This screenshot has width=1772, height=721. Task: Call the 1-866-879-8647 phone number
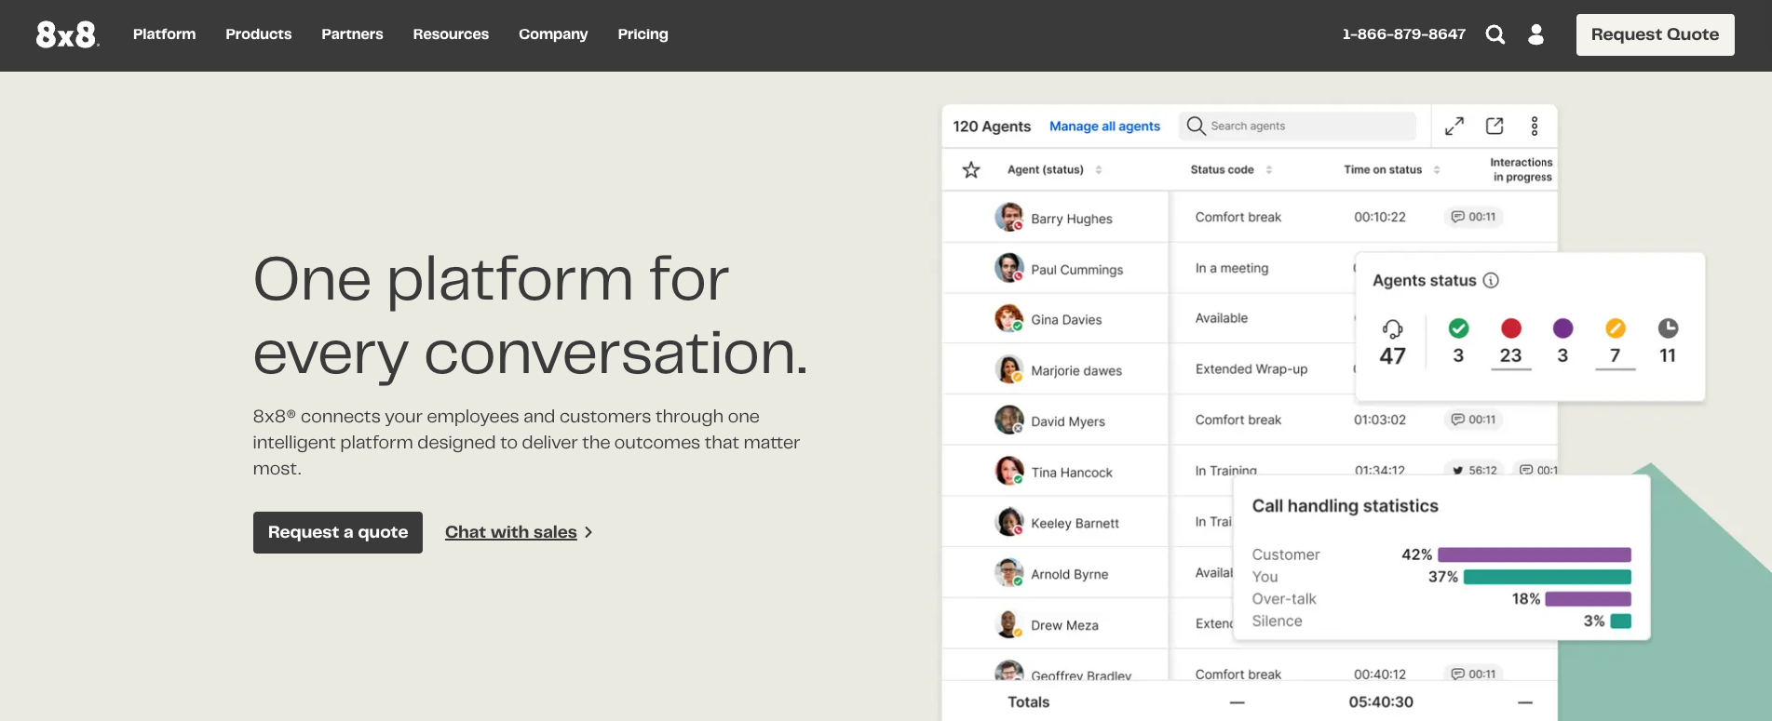tap(1403, 34)
